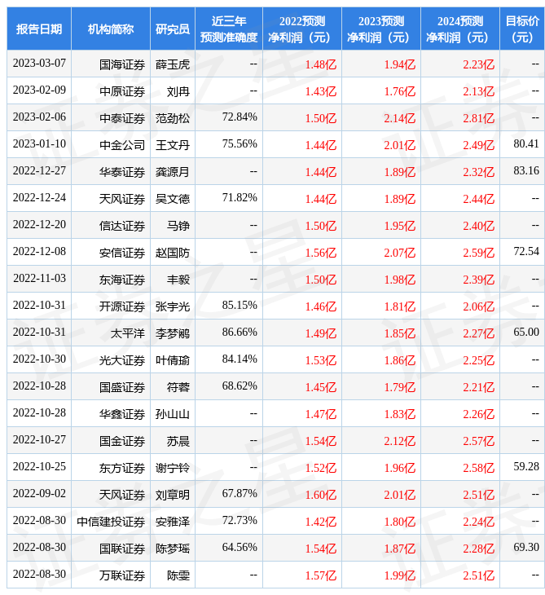Click the 近三年预测准确度 column header
The image size is (545, 595).
coord(229,29)
